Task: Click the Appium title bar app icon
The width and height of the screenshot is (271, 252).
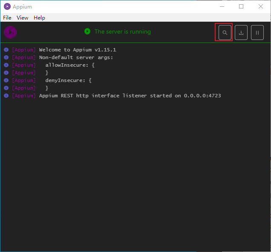Action: (x=7, y=6)
